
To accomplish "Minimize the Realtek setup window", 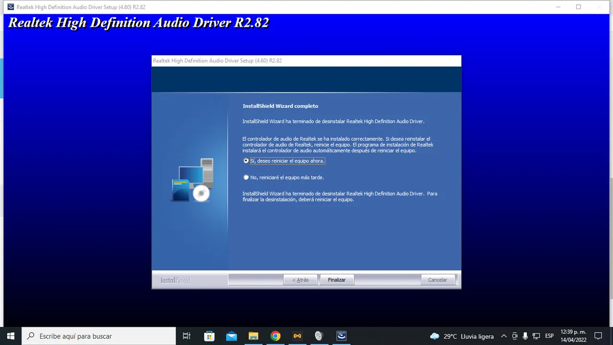I will tap(558, 7).
